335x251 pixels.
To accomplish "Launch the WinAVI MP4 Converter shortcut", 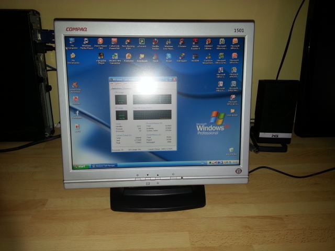I will tap(115, 59).
